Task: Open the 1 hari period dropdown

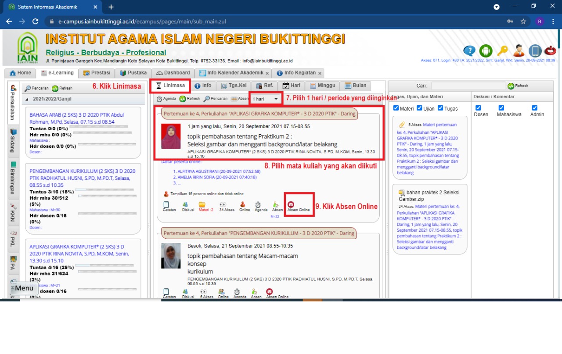Action: tap(265, 99)
